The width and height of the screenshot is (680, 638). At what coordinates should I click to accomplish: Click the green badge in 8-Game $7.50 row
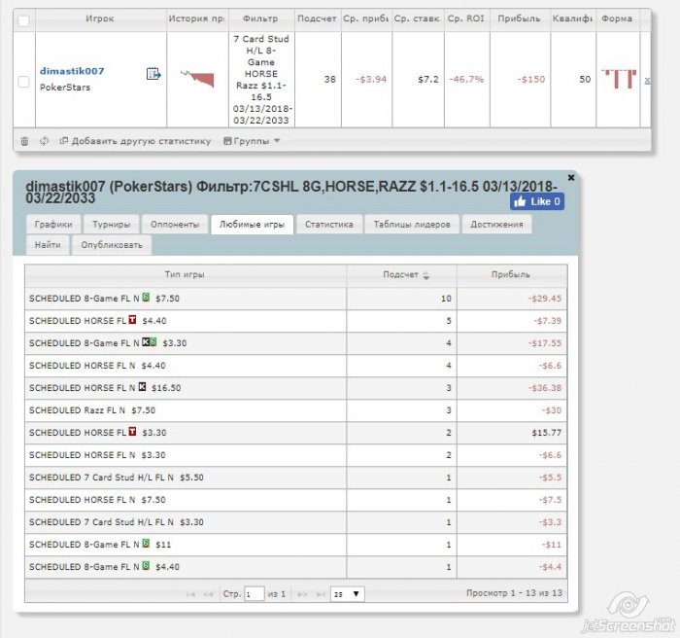[146, 298]
